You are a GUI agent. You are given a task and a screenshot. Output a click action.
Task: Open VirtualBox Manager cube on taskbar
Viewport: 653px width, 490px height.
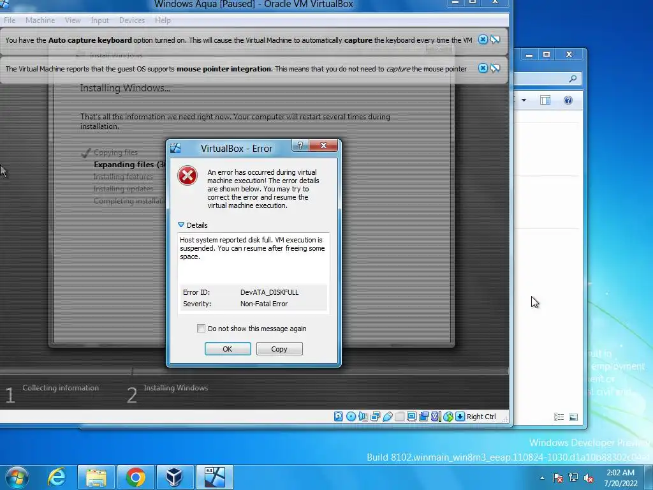[x=175, y=477]
